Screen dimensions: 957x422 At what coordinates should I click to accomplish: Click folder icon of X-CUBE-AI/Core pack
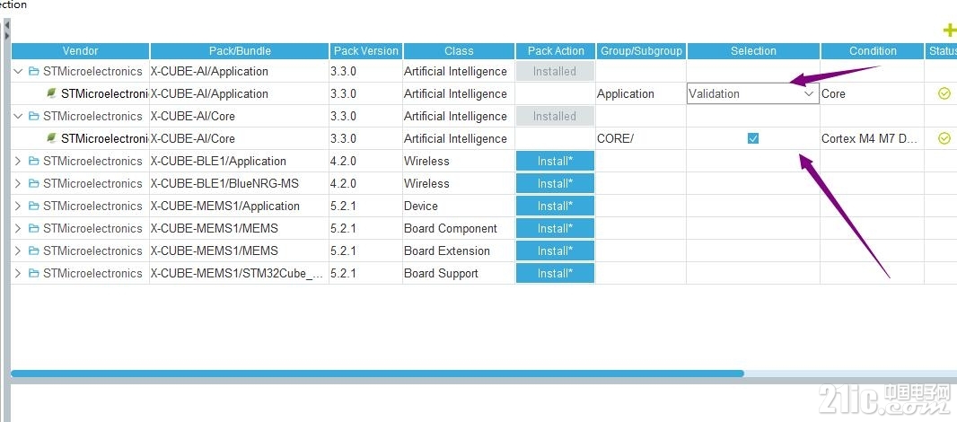33,116
